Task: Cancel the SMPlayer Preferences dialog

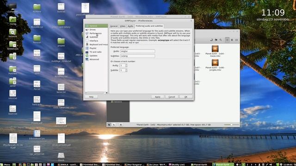Action: 172,97
